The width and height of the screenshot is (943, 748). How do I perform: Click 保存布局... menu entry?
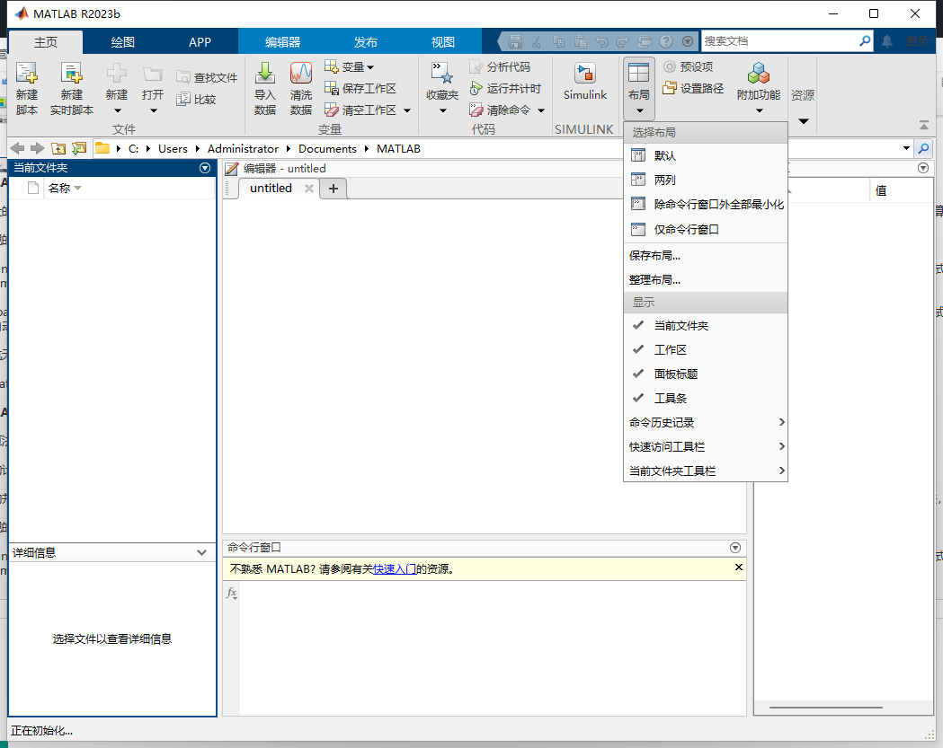(x=706, y=256)
